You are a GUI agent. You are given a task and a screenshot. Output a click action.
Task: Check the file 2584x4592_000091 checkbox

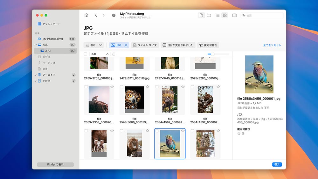pyautogui.click(x=157, y=87)
